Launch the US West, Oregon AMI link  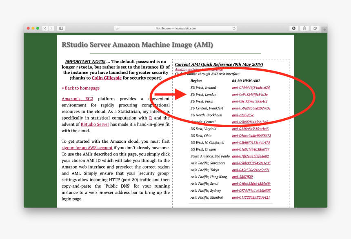[251, 149]
